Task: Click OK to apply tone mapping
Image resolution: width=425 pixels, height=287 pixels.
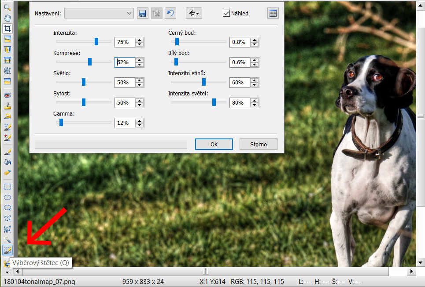Action: tap(214, 144)
